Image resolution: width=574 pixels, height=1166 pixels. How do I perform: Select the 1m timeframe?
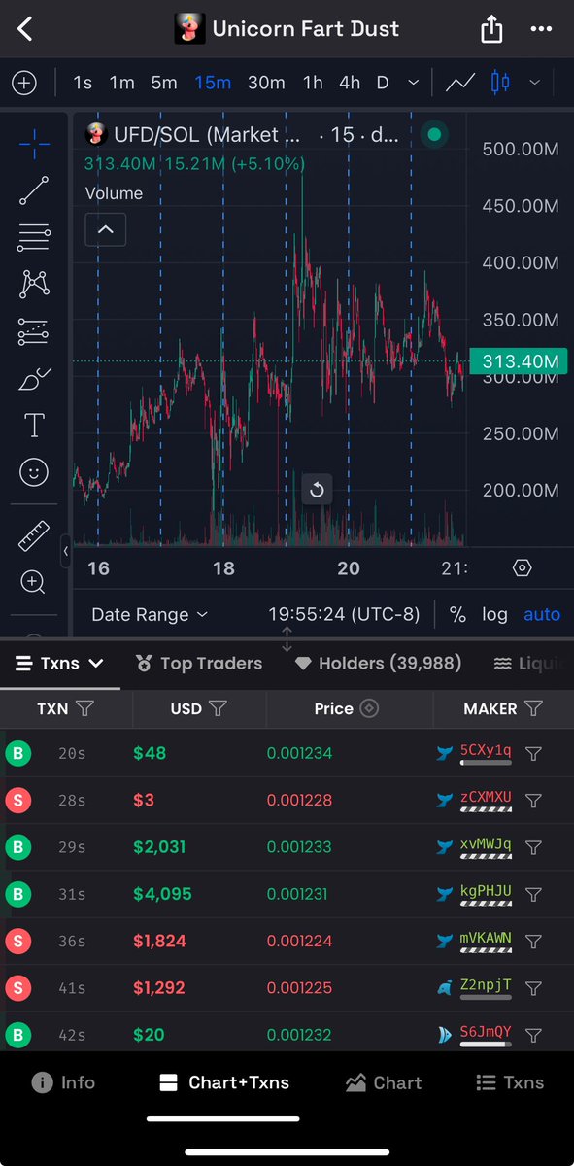click(121, 83)
